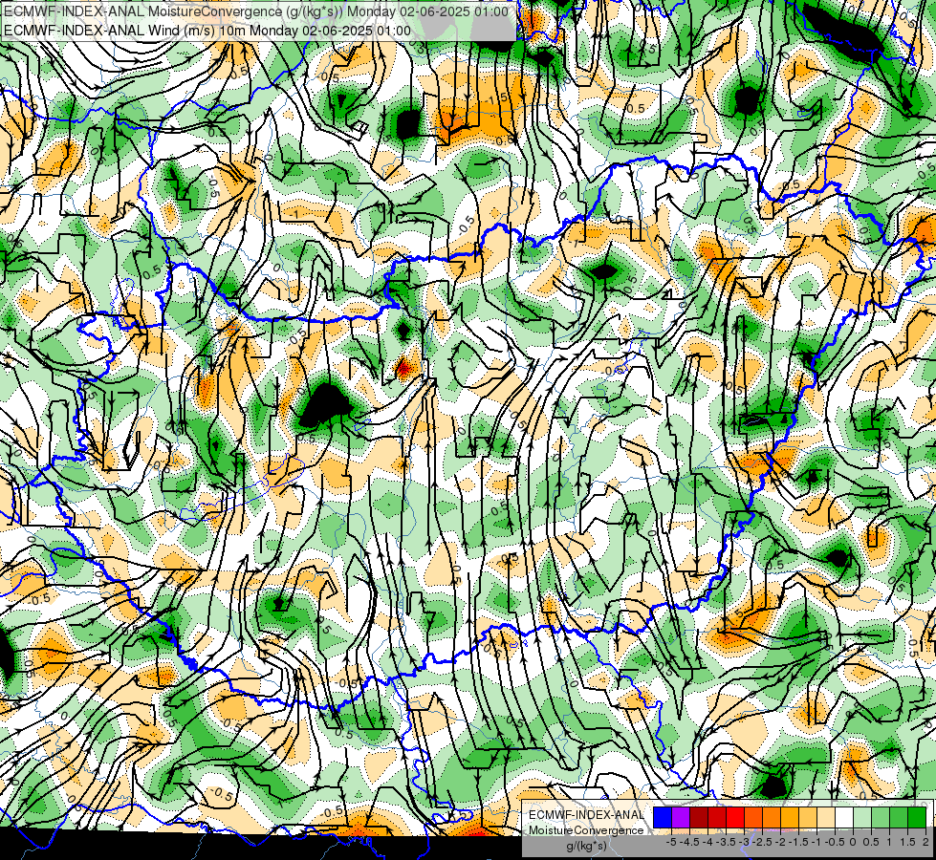Click the -4.5 tick label on legend scale
The width and height of the screenshot is (936, 860).
tap(689, 842)
